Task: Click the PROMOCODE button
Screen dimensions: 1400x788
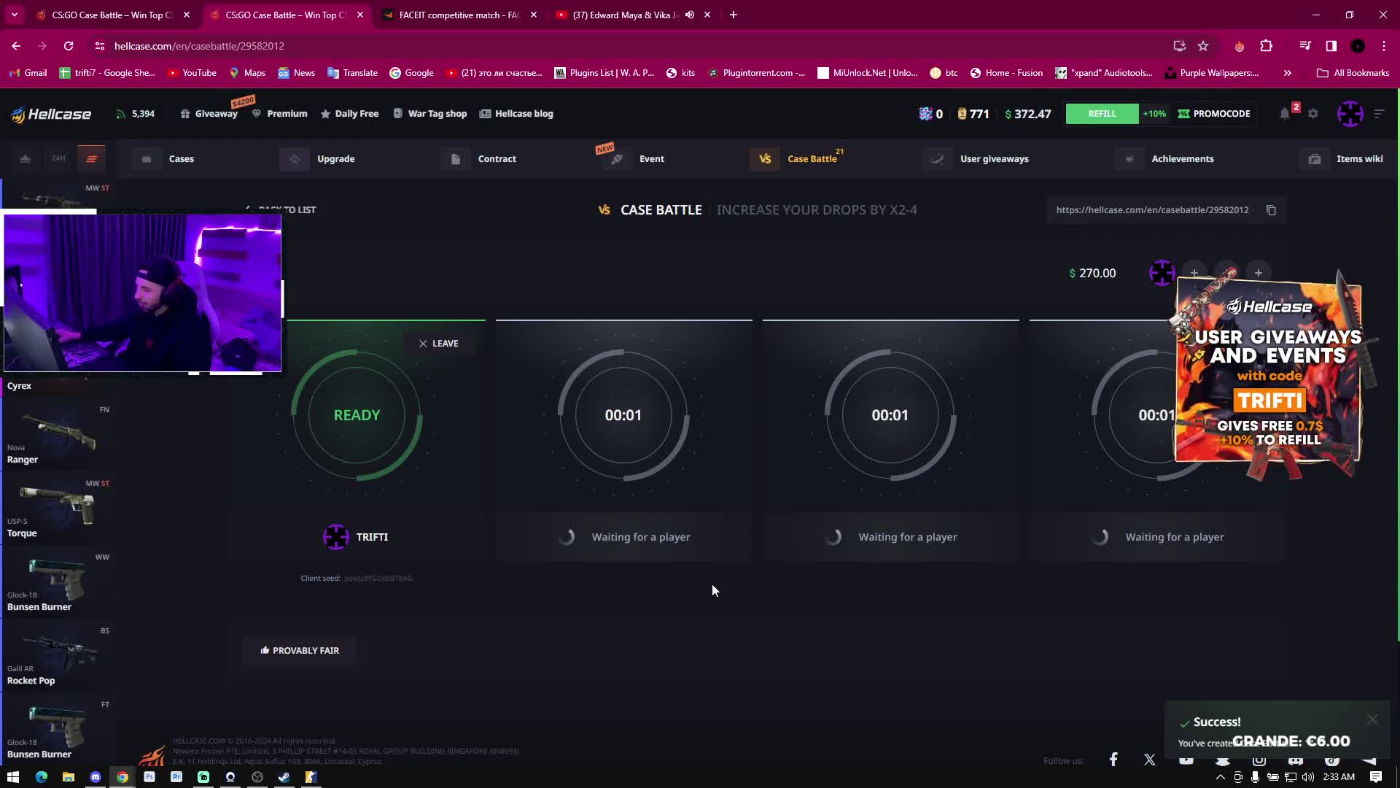Action: 1214,114
